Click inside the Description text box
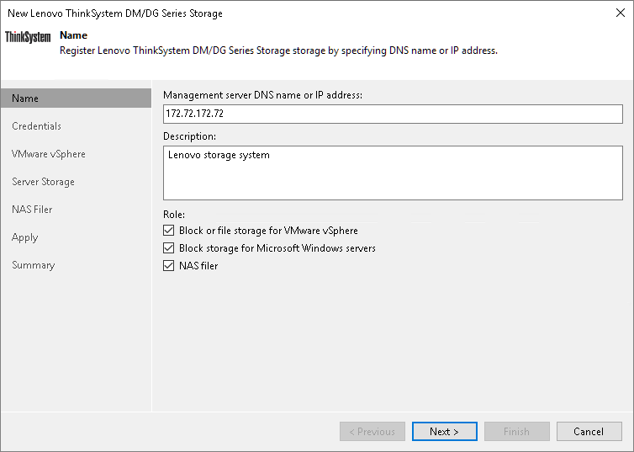Viewport: 634px width, 452px height. point(393,173)
